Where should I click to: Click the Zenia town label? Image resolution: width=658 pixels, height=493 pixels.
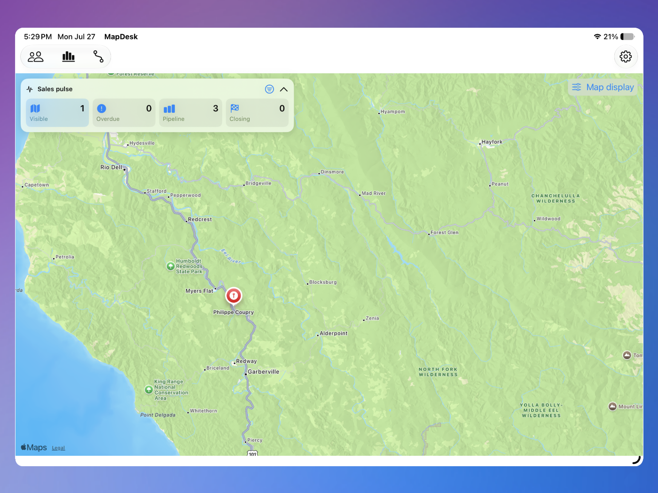[372, 319]
